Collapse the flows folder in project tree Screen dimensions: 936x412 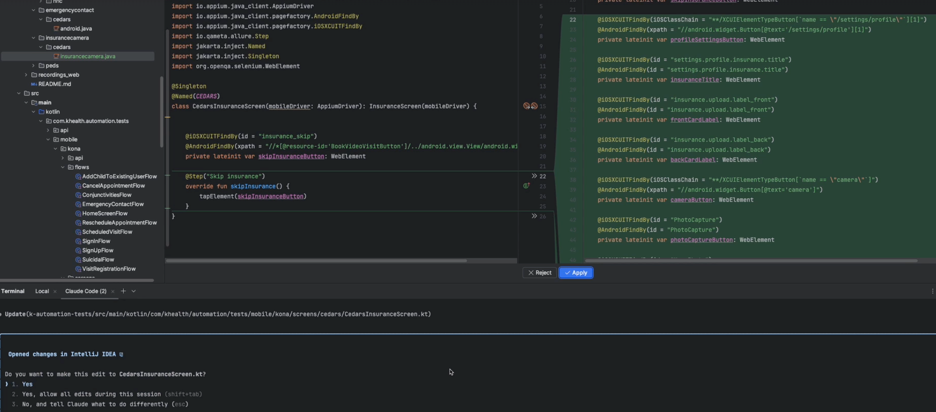63,167
